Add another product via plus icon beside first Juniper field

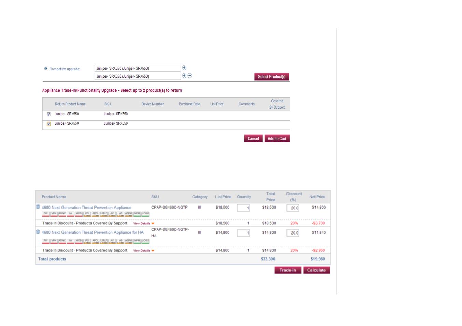click(x=184, y=68)
